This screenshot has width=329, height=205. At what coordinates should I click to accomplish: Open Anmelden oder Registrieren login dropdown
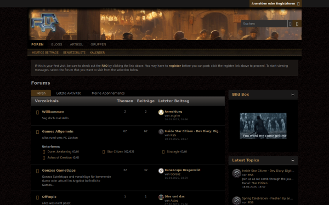[x=275, y=4]
